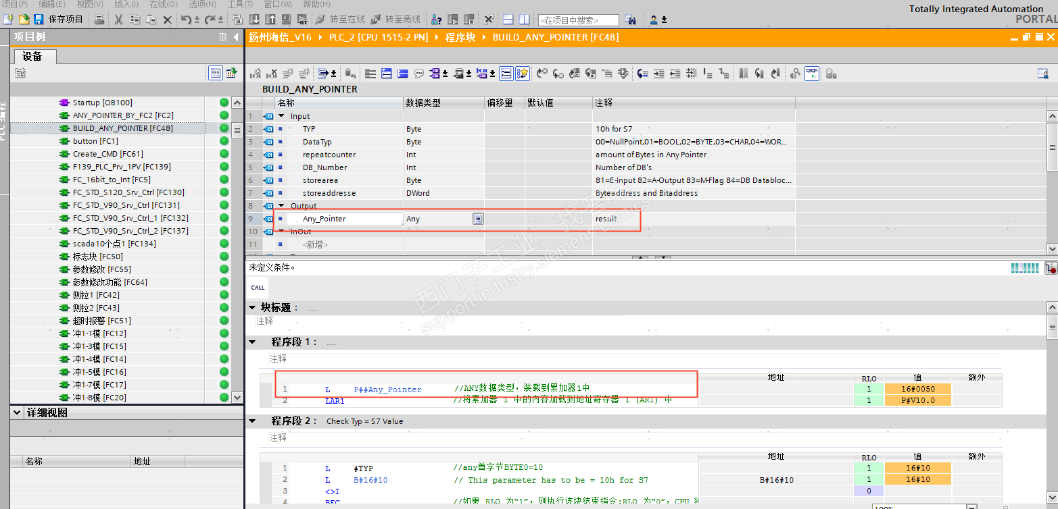Image resolution: width=1058 pixels, height=509 pixels.
Task: Click the 扬州海信_V16 breadcrumb link
Action: 280,37
